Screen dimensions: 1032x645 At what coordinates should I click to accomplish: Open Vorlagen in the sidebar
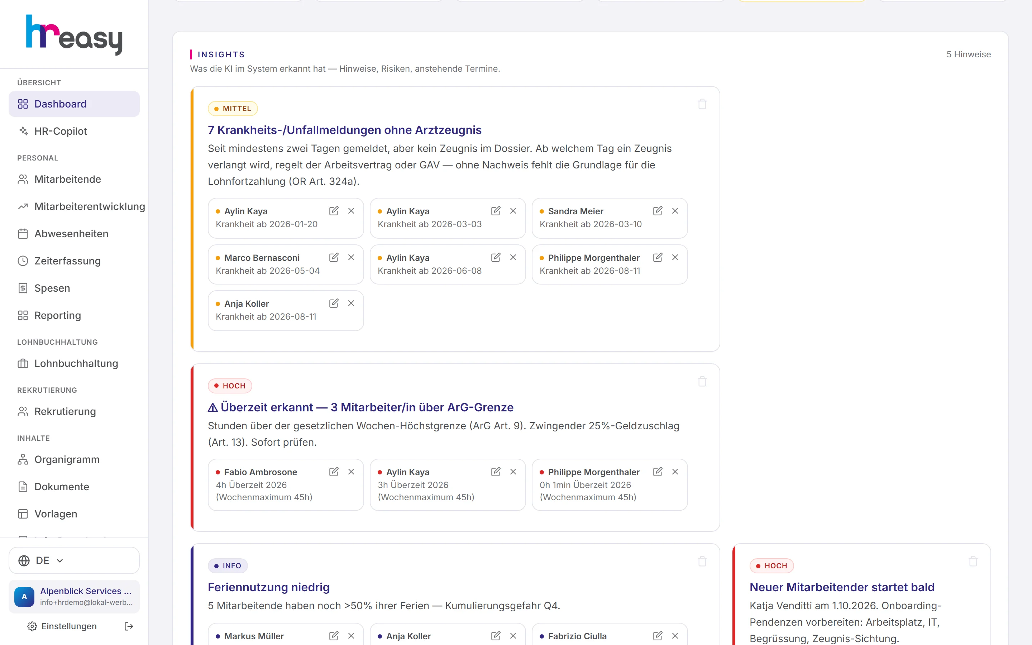pos(74,514)
